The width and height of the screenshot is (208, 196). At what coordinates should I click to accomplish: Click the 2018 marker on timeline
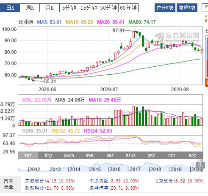pos(155,169)
